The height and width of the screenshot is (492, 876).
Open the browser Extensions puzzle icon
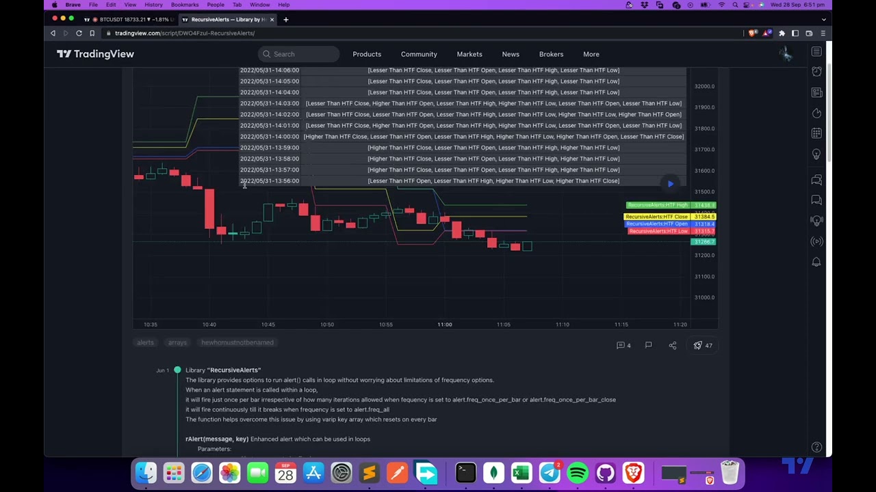[782, 33]
